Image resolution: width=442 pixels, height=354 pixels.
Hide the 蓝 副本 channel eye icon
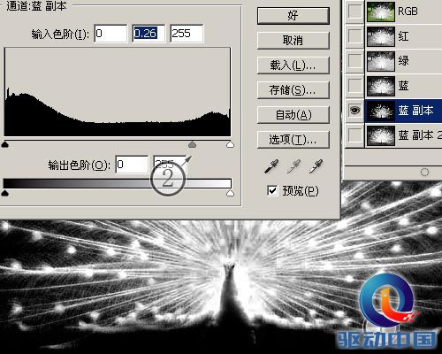[x=354, y=111]
